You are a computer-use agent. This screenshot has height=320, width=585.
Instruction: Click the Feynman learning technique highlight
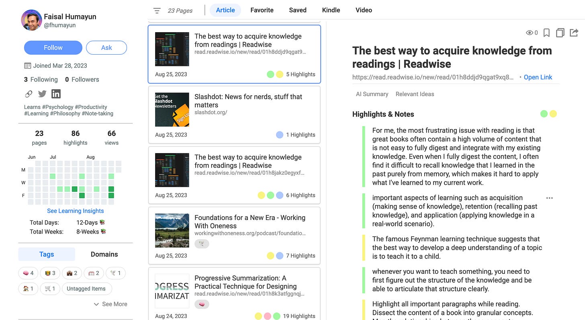click(x=457, y=248)
